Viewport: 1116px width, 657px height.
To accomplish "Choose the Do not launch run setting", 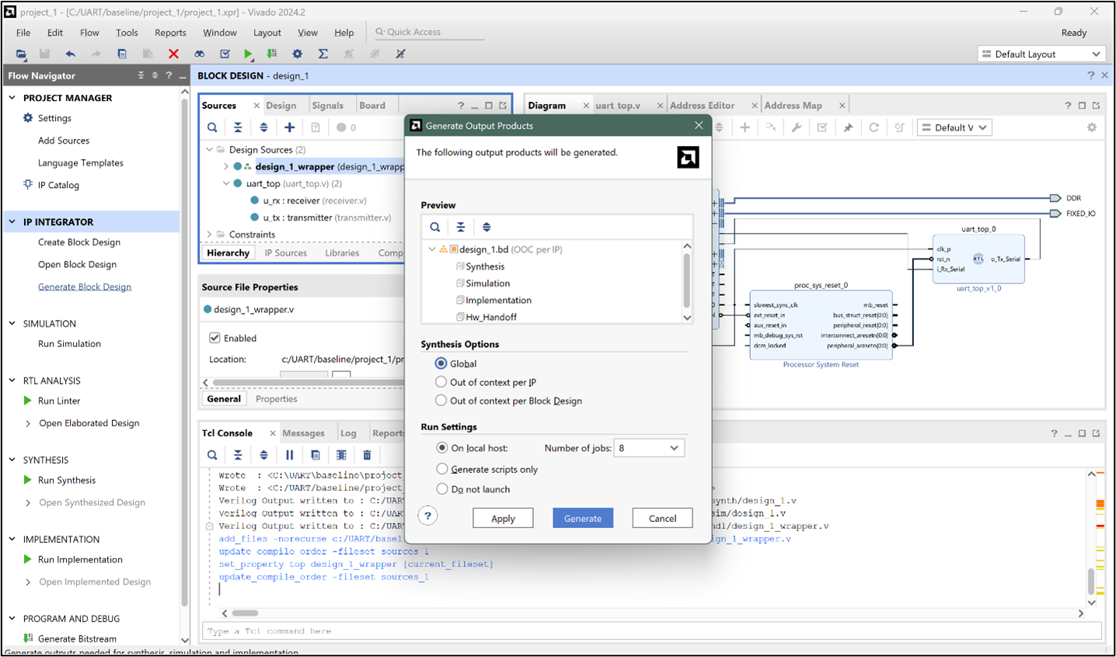I will pyautogui.click(x=441, y=489).
